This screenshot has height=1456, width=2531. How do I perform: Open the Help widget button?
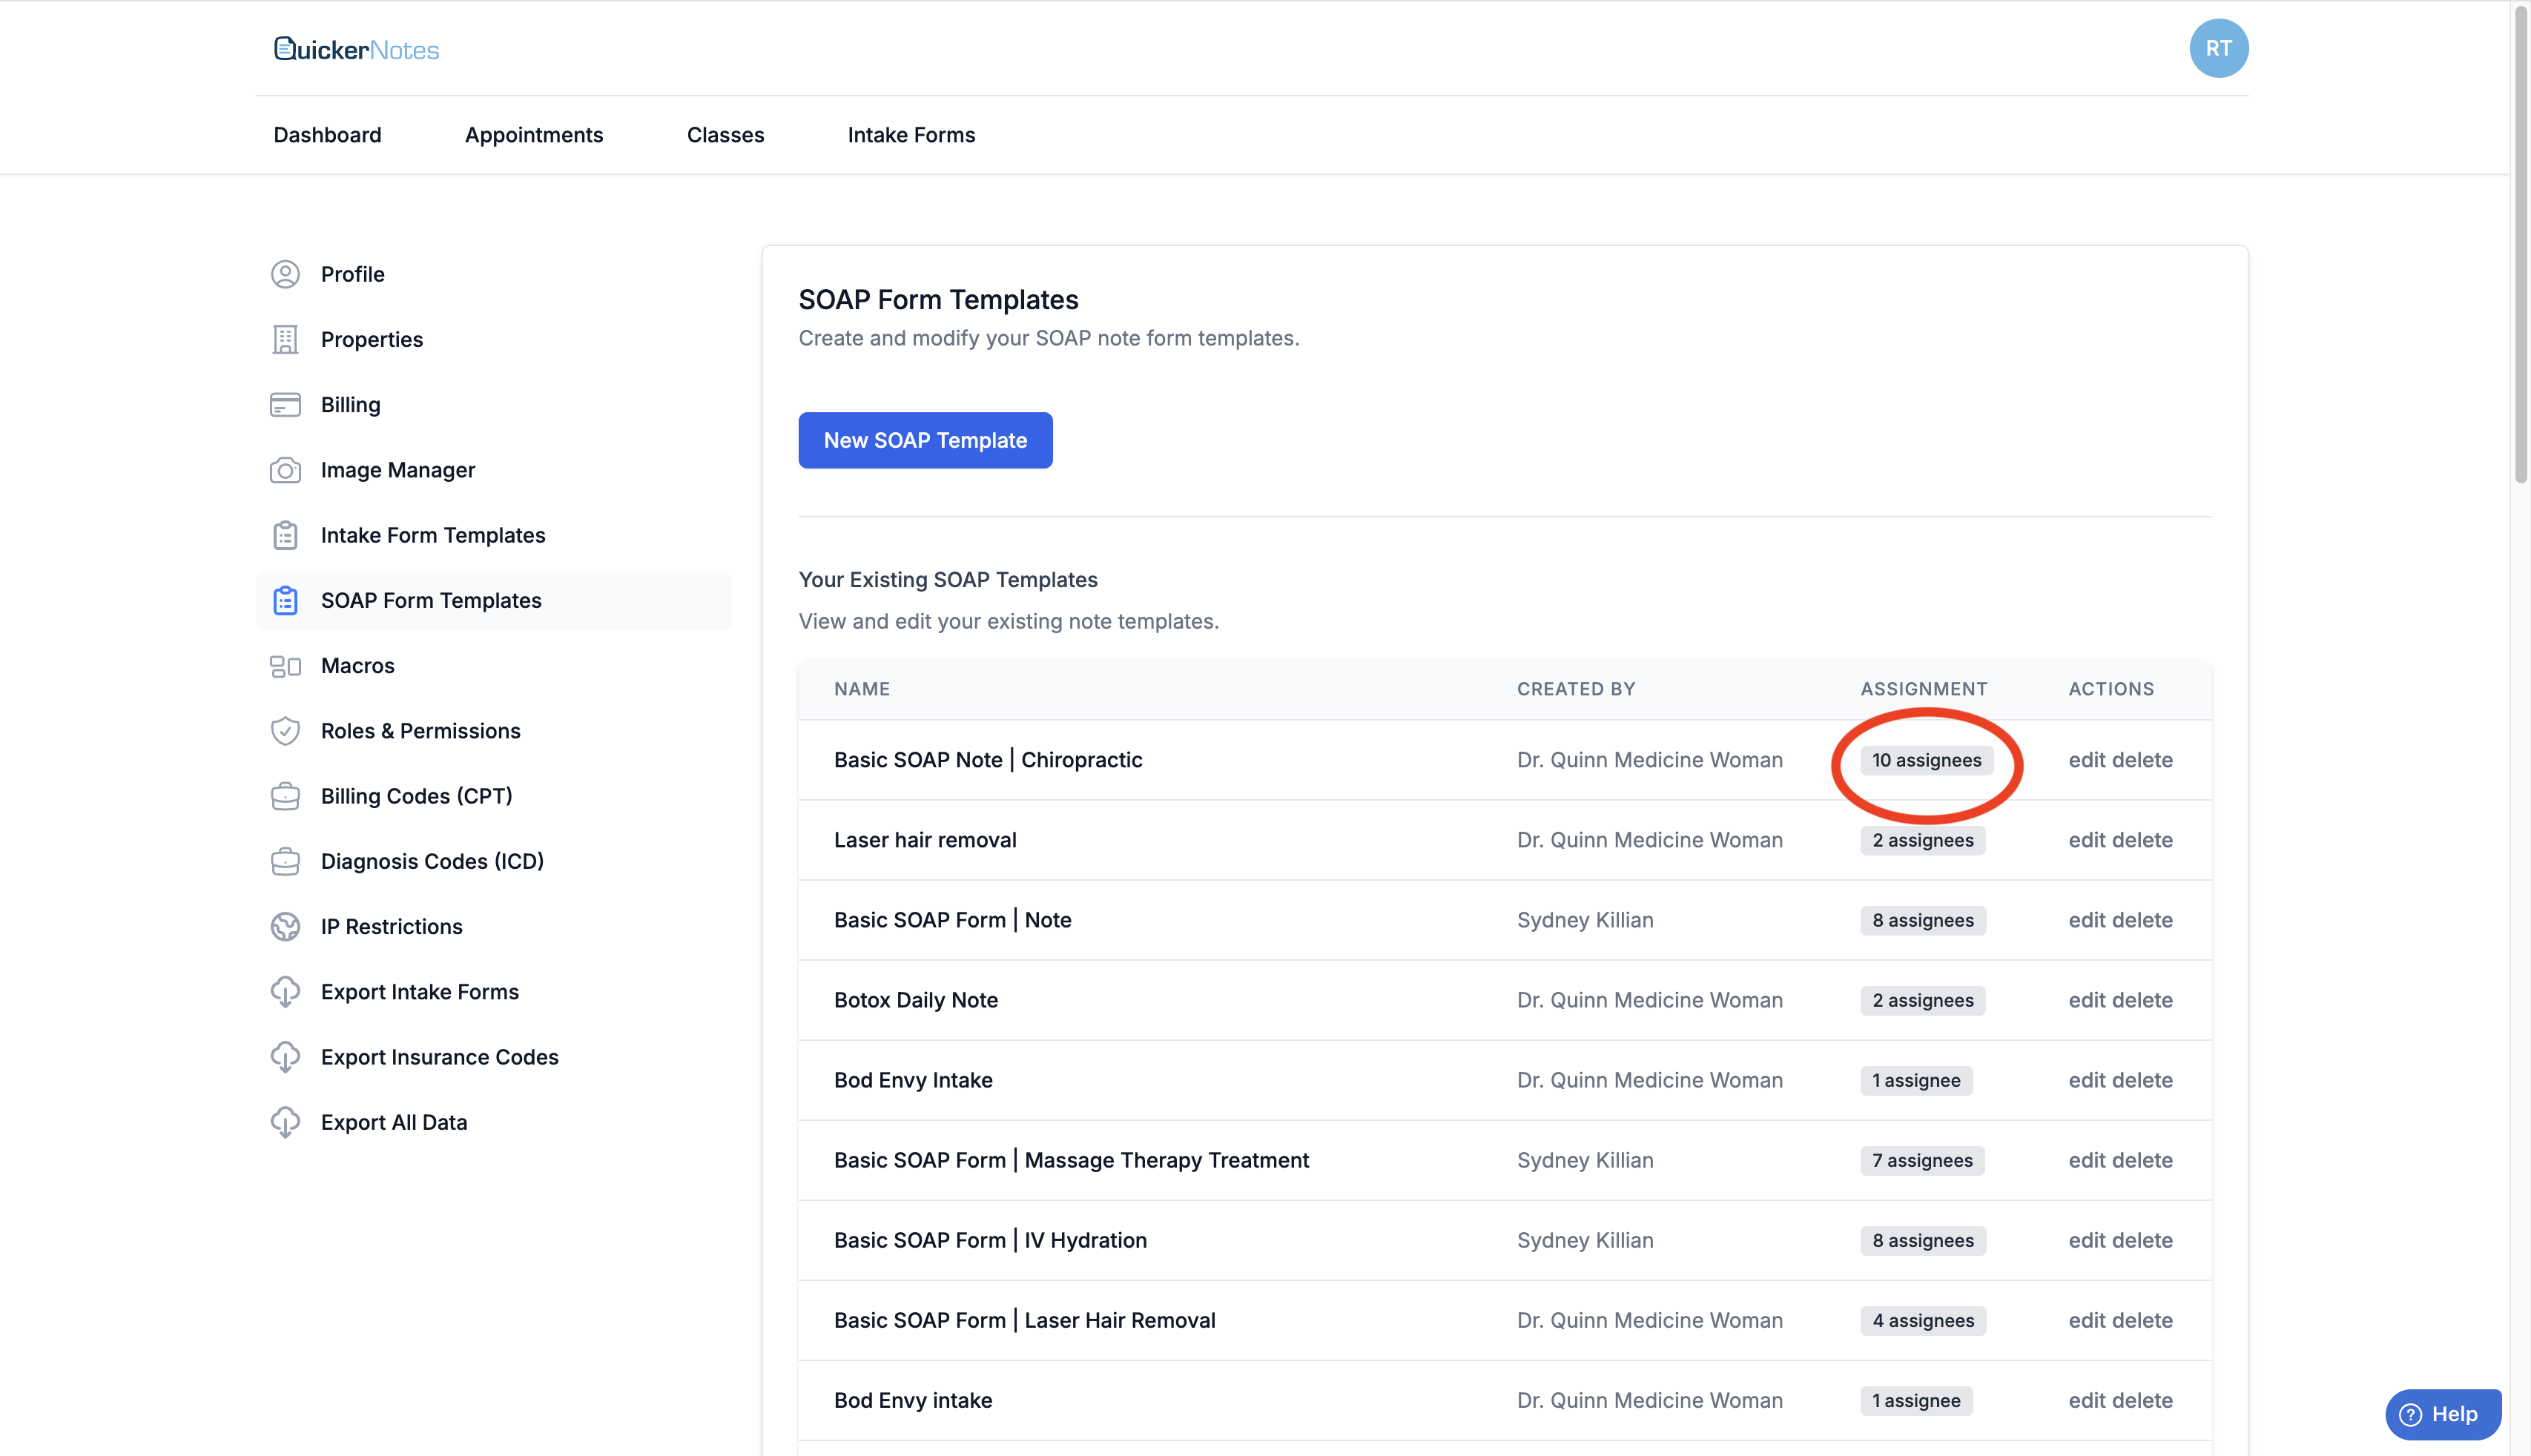point(2441,1413)
